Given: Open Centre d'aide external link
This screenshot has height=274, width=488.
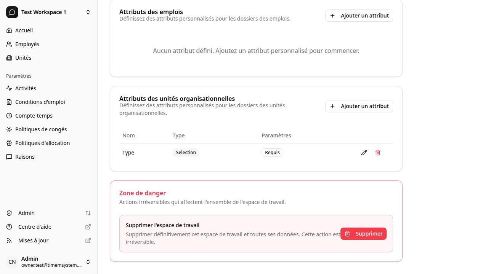Looking at the screenshot, I should coord(35,226).
